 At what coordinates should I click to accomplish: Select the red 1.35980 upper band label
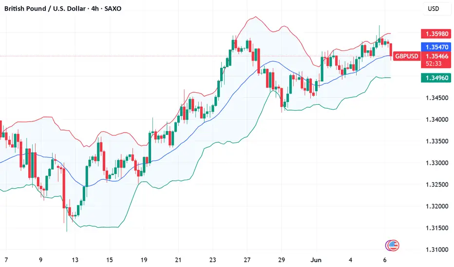tap(436, 34)
